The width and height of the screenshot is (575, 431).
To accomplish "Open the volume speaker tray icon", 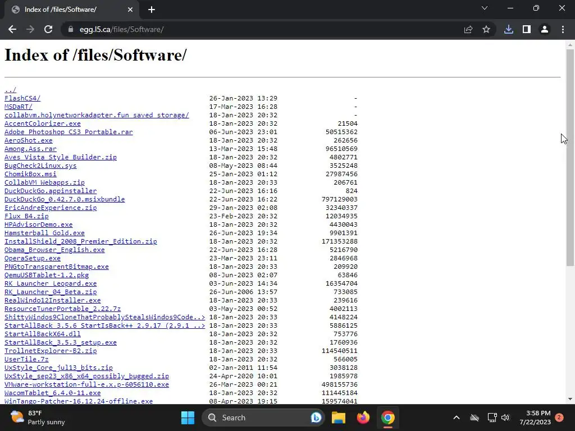I will click(505, 418).
